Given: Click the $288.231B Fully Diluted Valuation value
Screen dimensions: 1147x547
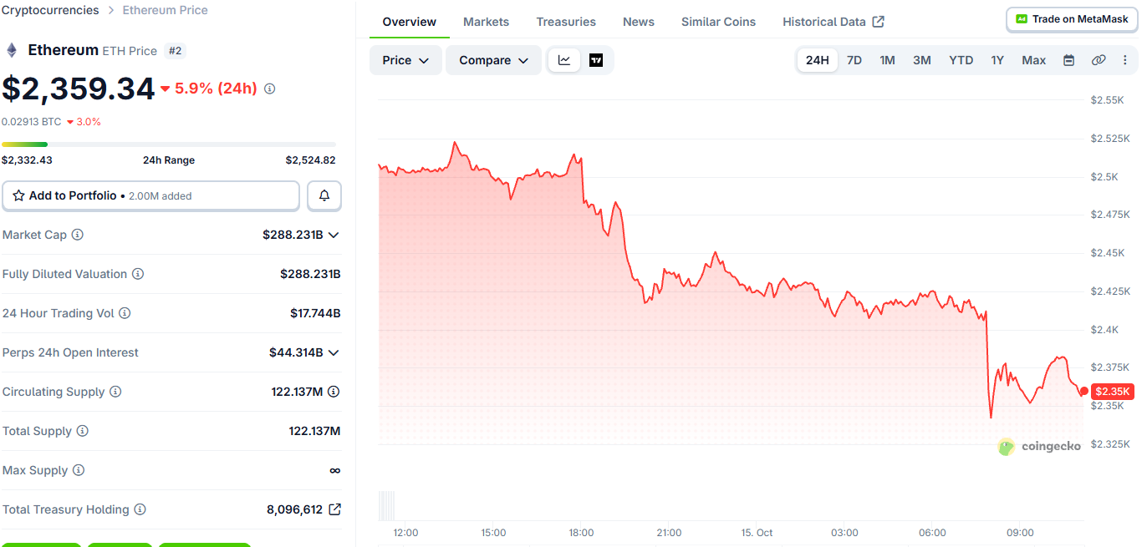Looking at the screenshot, I should point(310,274).
